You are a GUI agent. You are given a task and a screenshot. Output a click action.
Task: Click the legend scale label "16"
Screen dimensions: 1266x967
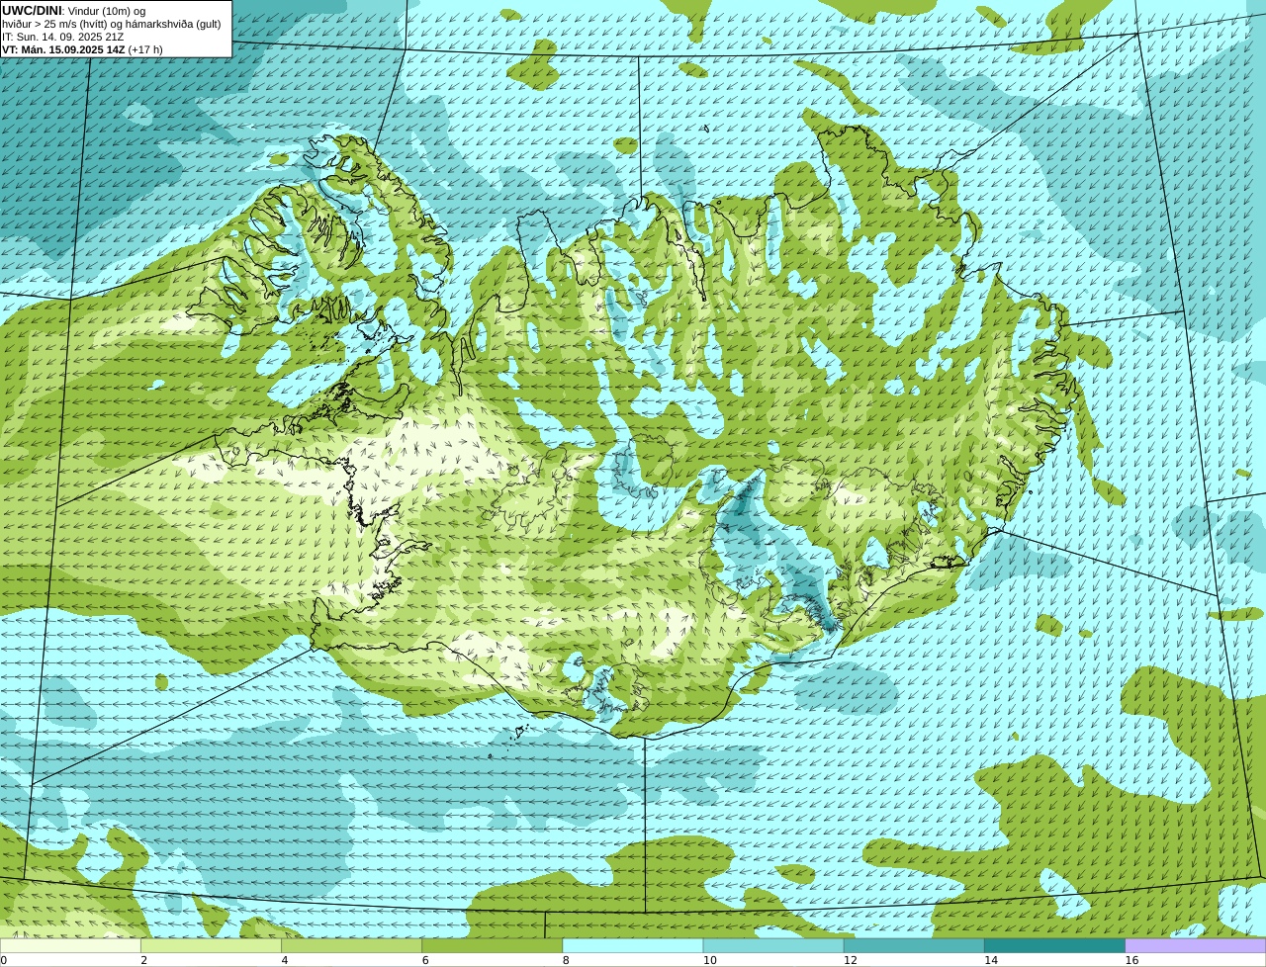click(1131, 960)
